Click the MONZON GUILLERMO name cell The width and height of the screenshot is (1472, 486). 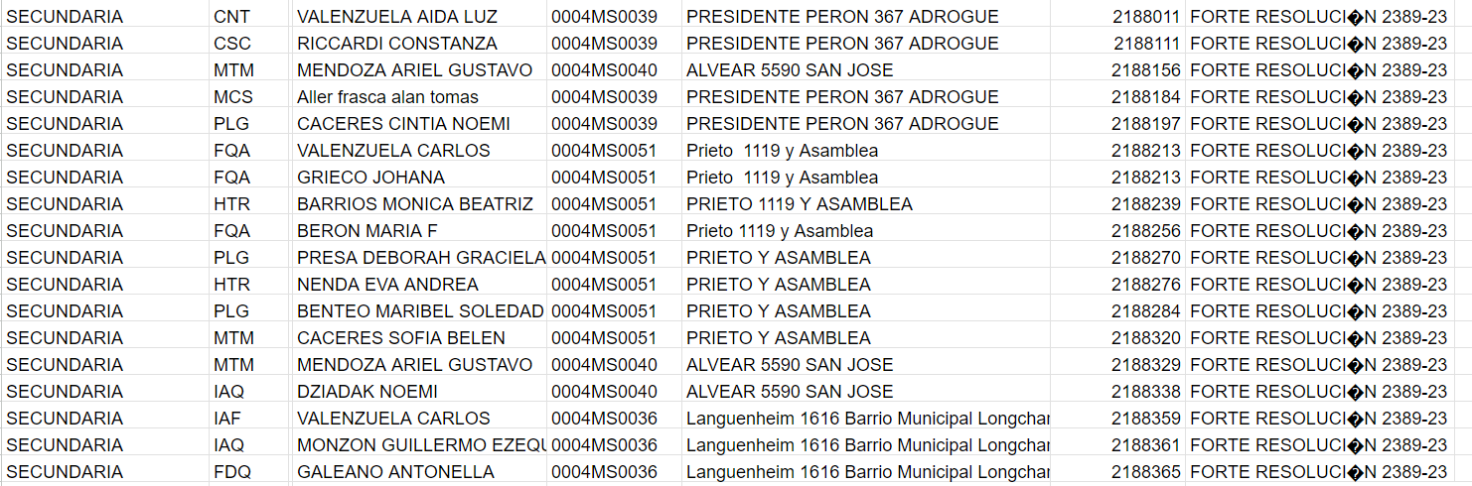pos(420,445)
